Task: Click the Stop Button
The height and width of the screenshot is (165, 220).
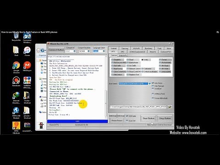Action: 165,118
